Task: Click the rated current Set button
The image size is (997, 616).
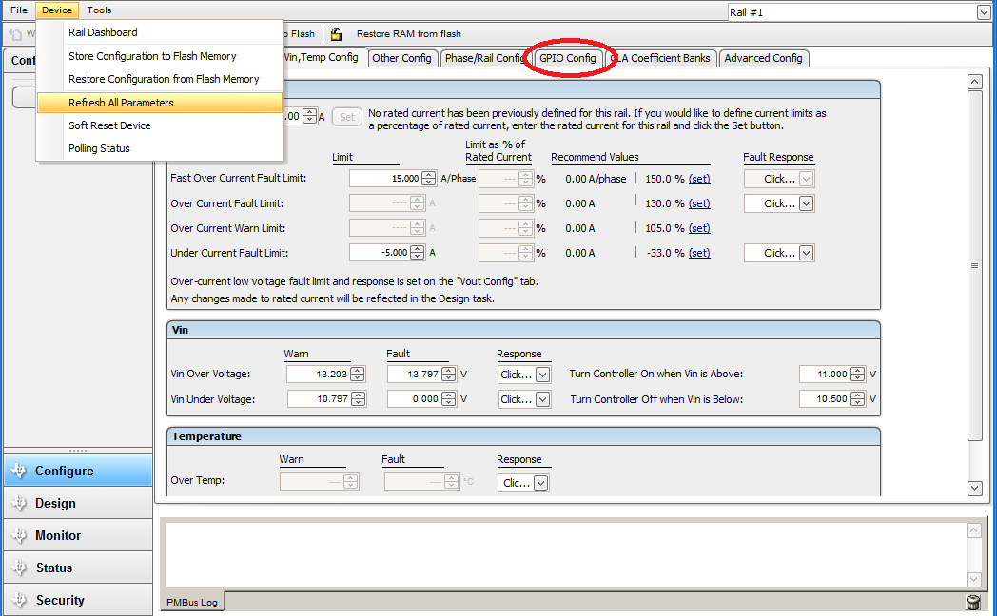Action: click(x=347, y=117)
